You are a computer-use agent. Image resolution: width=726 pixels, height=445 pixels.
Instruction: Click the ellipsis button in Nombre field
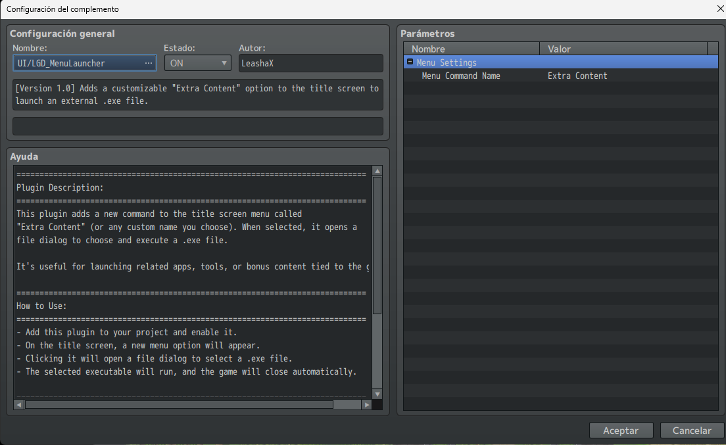point(149,63)
